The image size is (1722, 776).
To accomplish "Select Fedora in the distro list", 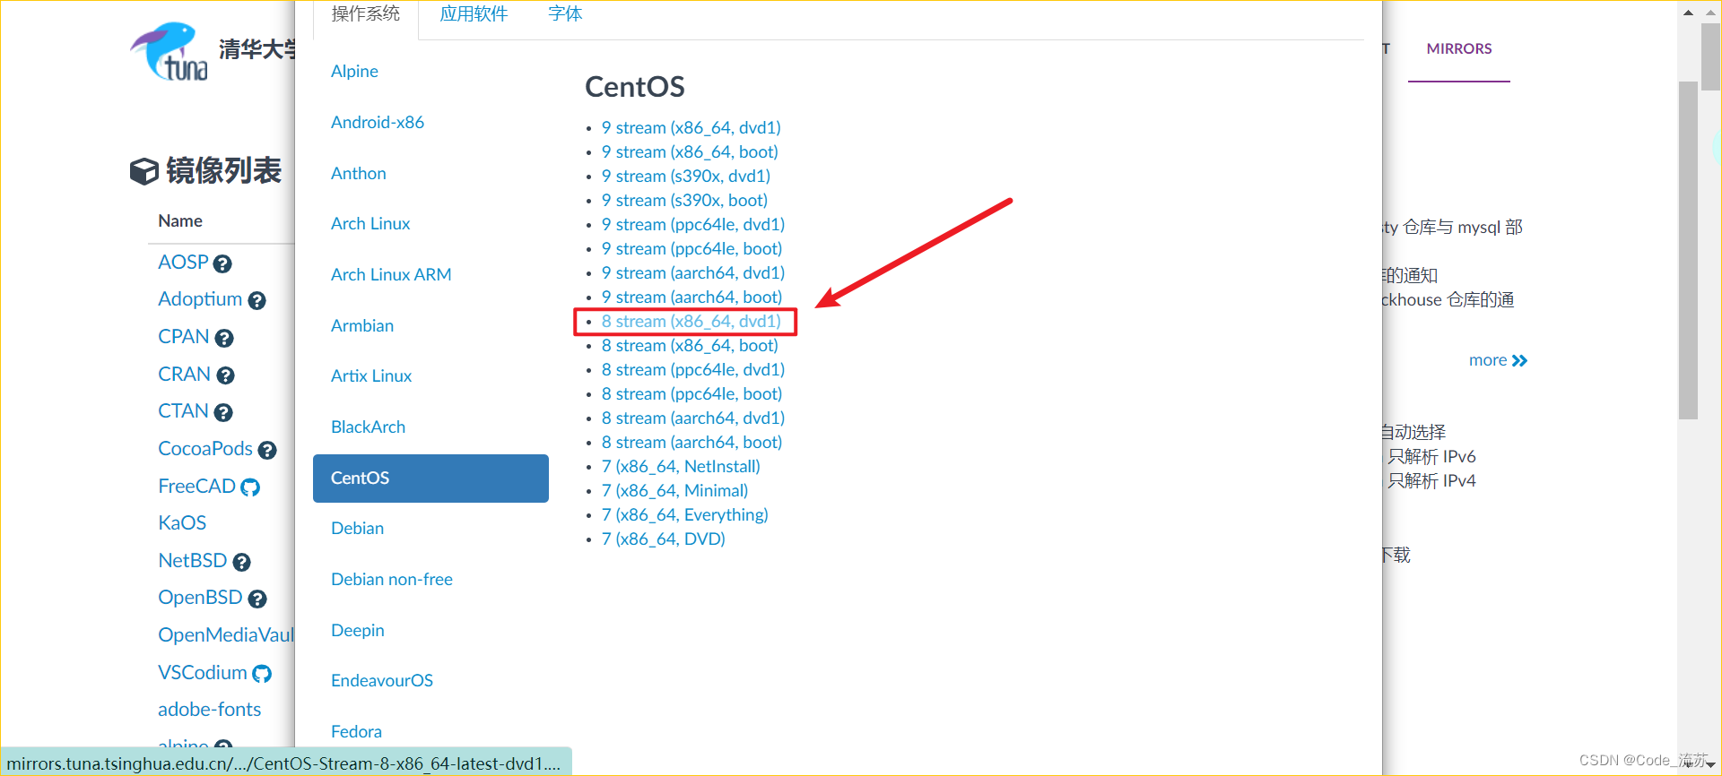I will click(356, 732).
